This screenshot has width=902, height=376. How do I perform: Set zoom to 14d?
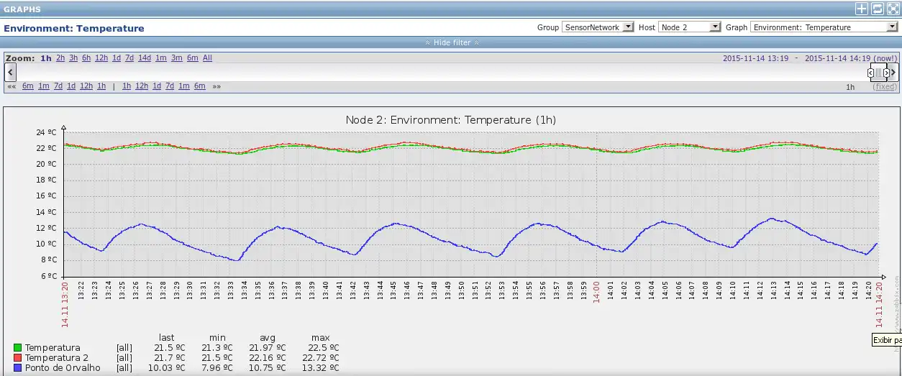pyautogui.click(x=145, y=58)
